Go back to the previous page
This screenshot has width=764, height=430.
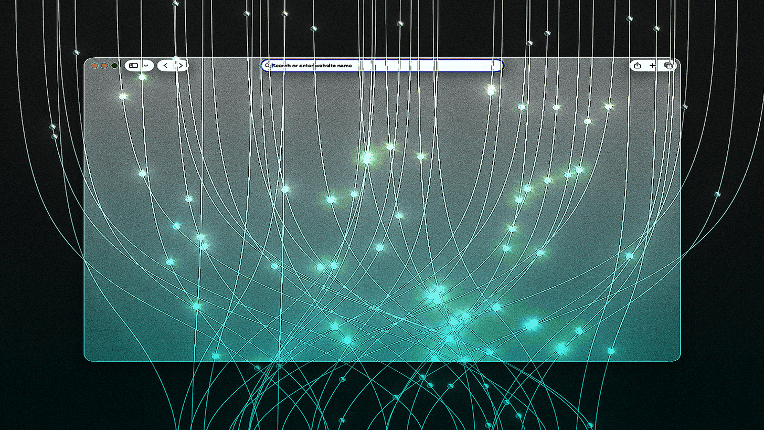(165, 66)
